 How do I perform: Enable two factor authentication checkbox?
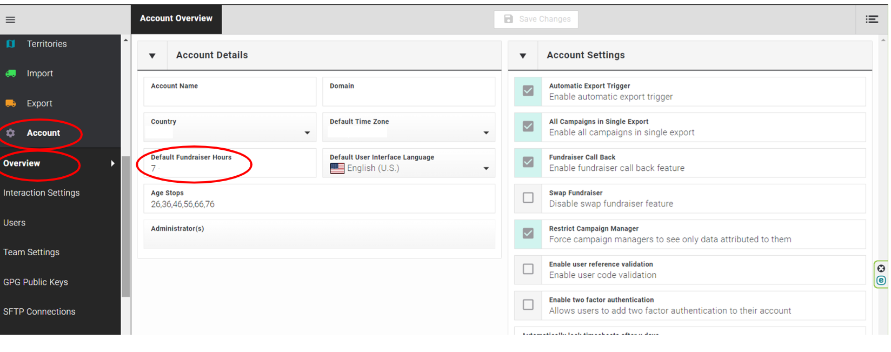528,305
